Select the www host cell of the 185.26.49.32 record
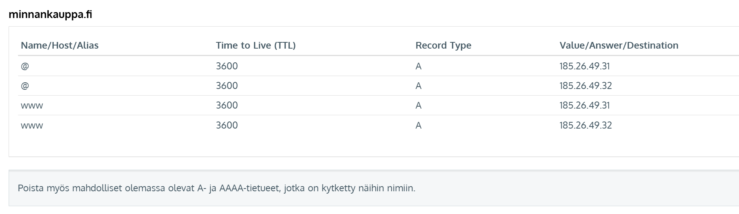The width and height of the screenshot is (739, 214). 32,125
